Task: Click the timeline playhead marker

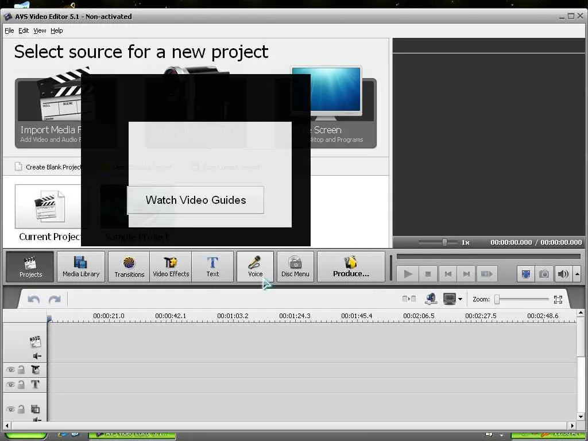Action: (x=49, y=319)
